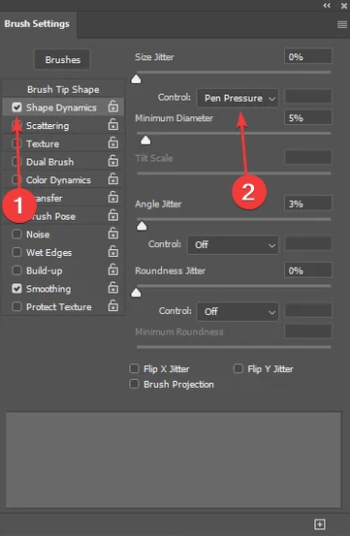Open the Brush Settings panel menu icon

click(342, 24)
